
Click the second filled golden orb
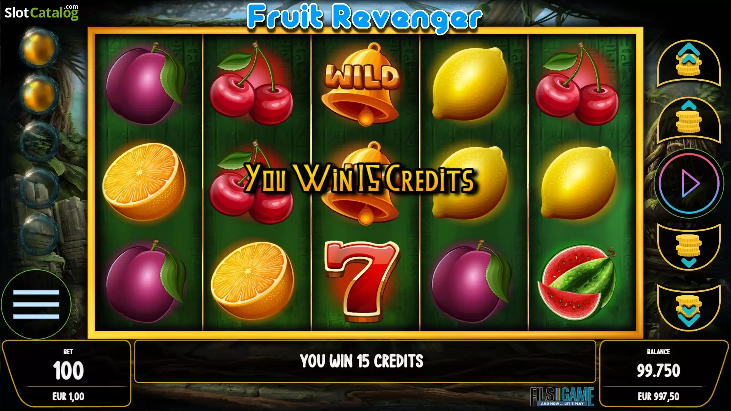pyautogui.click(x=38, y=94)
